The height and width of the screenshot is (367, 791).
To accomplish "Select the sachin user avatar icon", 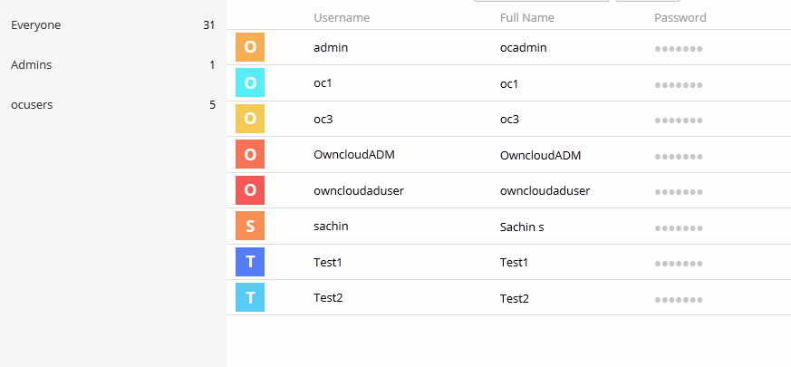I will [x=250, y=226].
